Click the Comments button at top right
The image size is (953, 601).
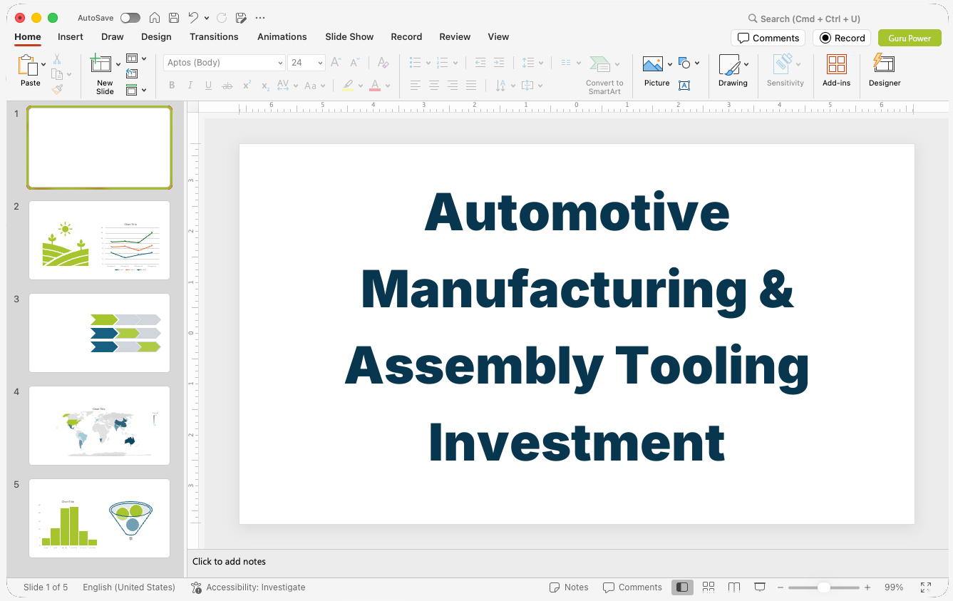click(x=768, y=38)
